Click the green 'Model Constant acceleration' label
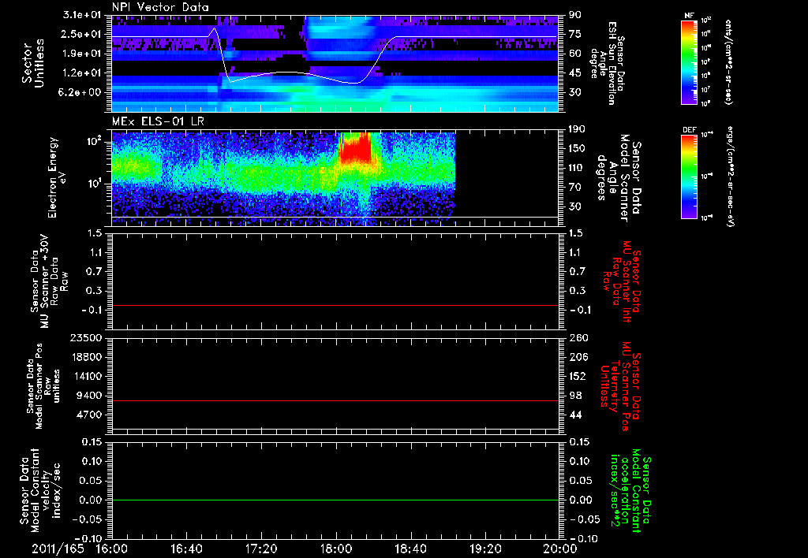This screenshot has width=808, height=558. pyautogui.click(x=631, y=492)
